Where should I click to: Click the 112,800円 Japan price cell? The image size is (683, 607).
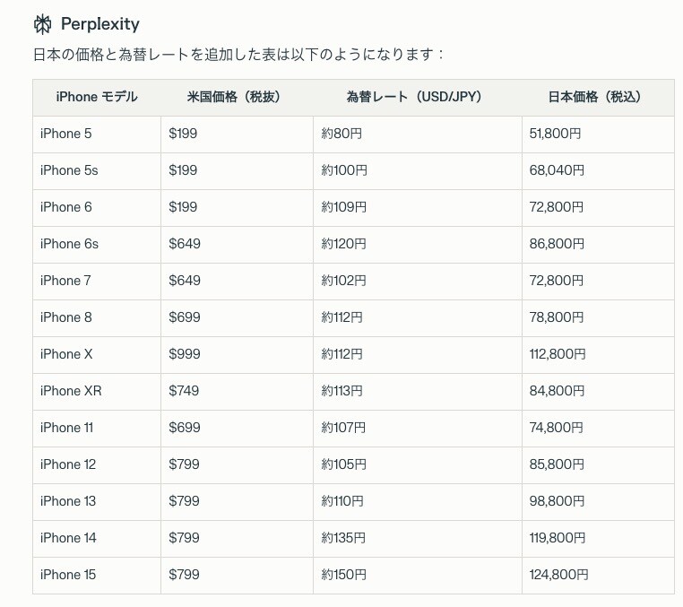(x=558, y=354)
